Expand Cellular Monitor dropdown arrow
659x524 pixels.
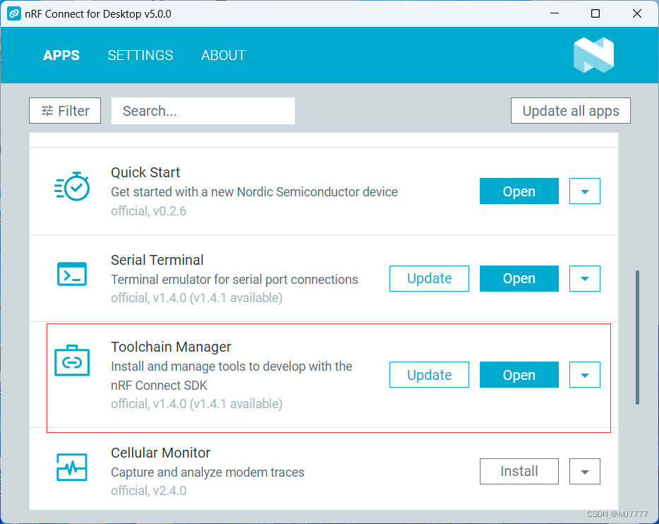click(x=585, y=471)
